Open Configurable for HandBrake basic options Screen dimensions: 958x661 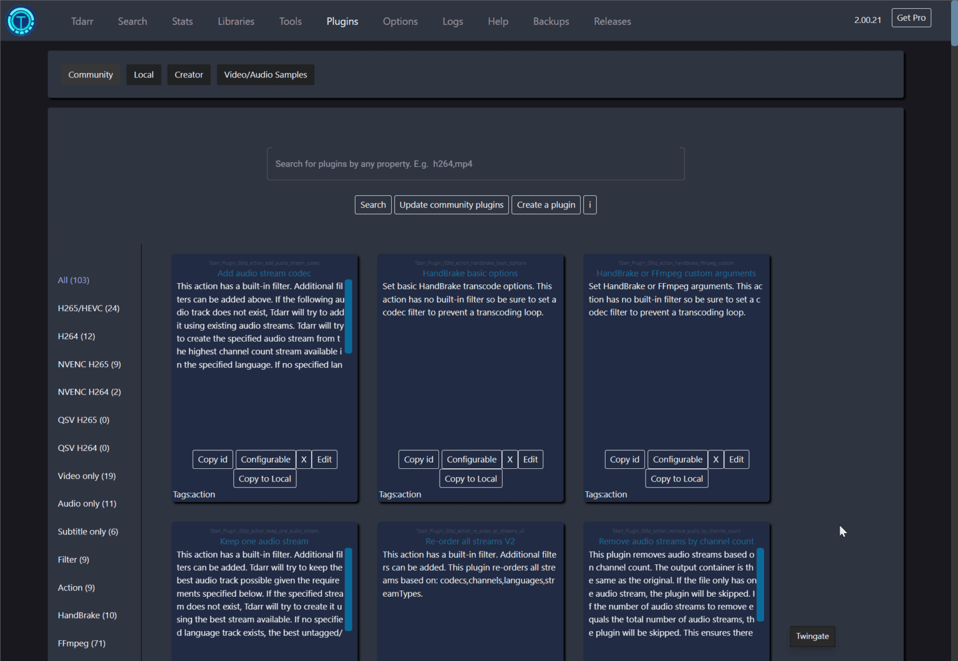coord(472,459)
